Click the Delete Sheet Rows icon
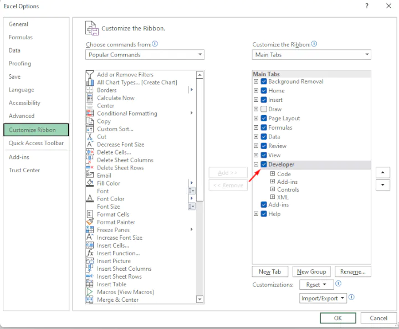The image size is (399, 329). [x=90, y=168]
